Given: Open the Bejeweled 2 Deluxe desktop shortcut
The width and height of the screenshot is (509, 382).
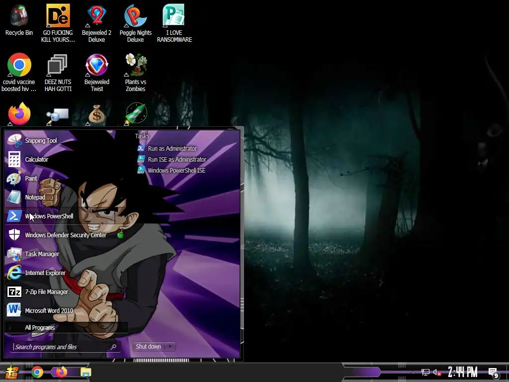Looking at the screenshot, I should (96, 23).
